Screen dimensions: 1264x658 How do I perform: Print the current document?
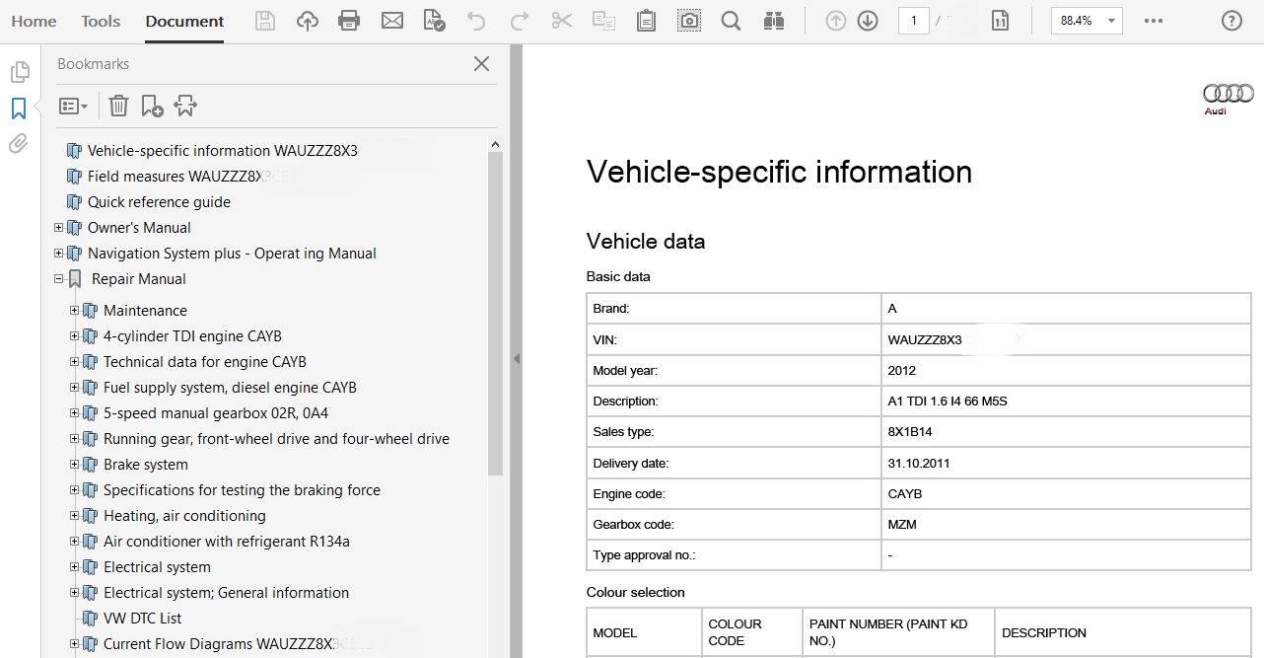(x=349, y=20)
